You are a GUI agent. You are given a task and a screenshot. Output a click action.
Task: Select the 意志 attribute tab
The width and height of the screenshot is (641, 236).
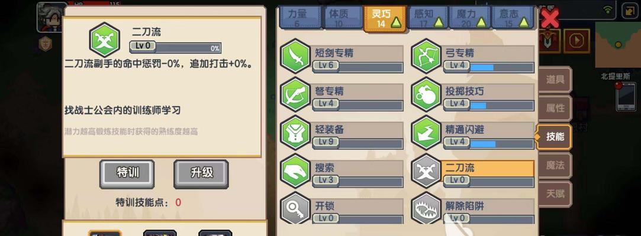(512, 18)
